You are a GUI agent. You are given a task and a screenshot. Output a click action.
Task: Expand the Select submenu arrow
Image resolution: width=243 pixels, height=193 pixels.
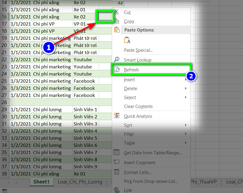(186, 97)
